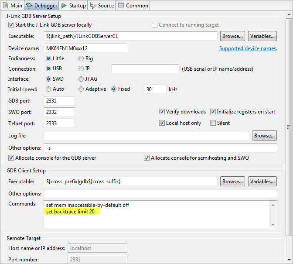
Task: Click the Host name or IP address field
Action: tap(97, 248)
